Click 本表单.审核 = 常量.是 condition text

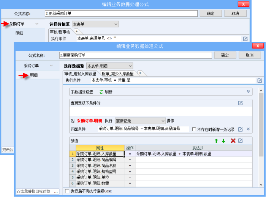111,80
